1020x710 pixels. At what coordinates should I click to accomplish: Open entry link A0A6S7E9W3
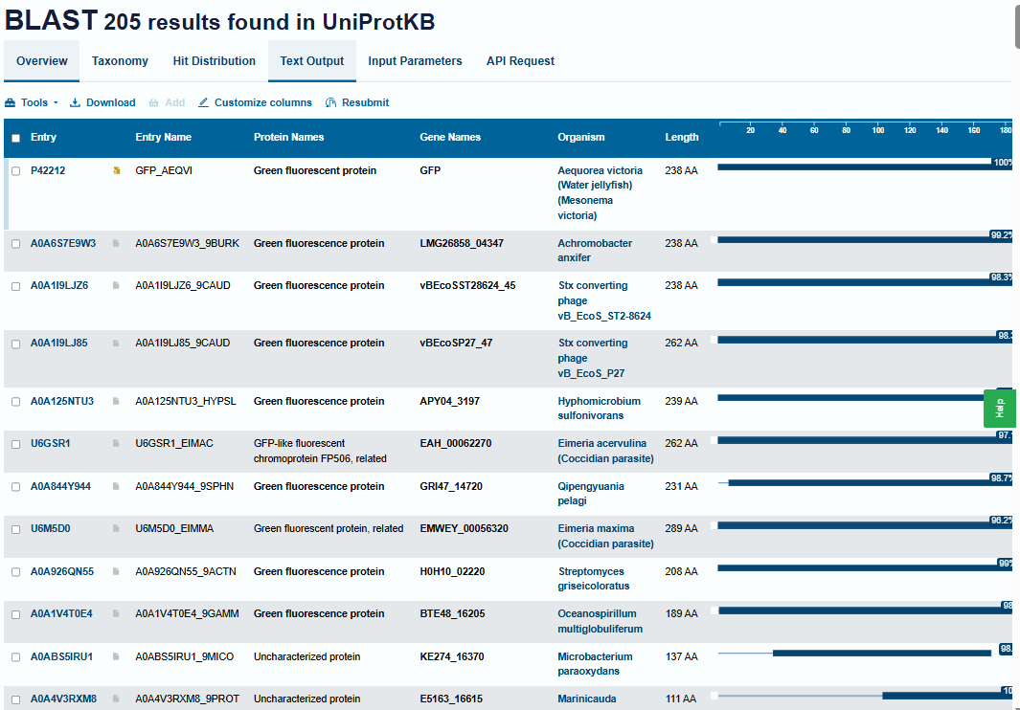63,243
